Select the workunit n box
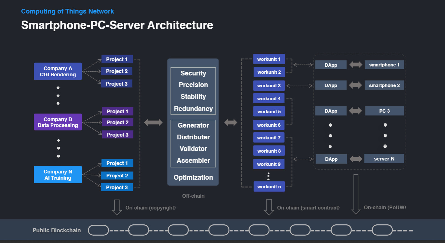The width and height of the screenshot is (445, 243). (269, 187)
